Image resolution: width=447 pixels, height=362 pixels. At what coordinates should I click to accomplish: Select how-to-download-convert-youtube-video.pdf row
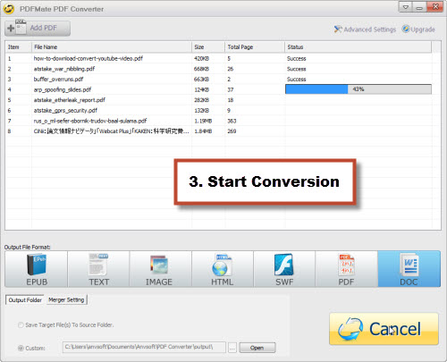[x=218, y=58]
